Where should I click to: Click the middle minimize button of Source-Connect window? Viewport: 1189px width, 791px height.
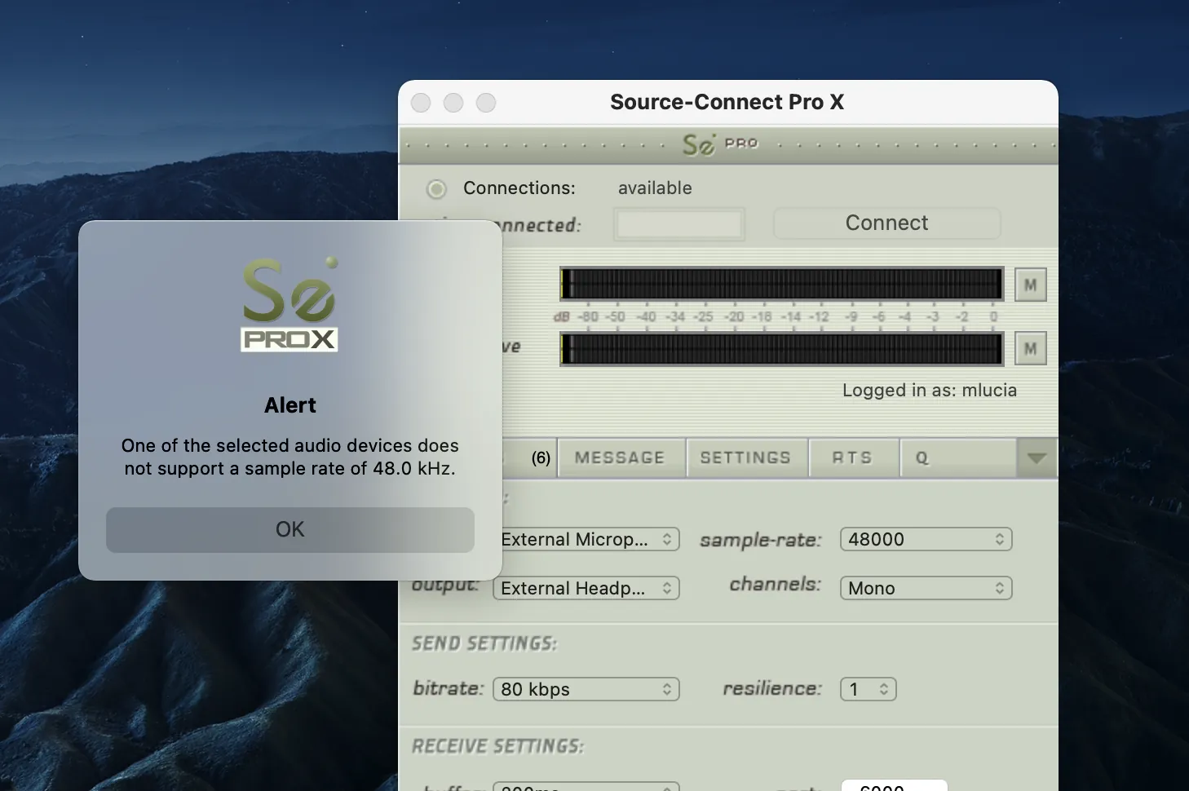tap(453, 103)
